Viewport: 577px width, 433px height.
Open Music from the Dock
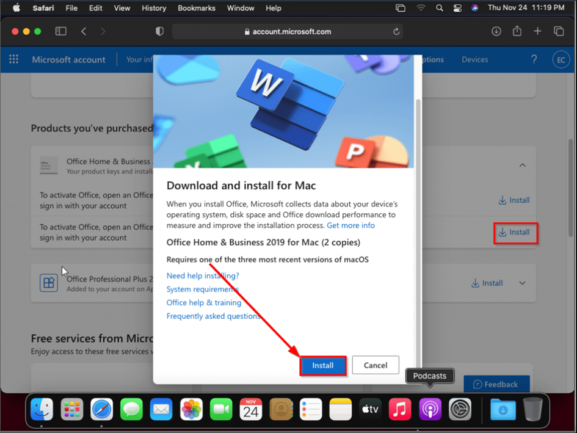[x=400, y=409]
